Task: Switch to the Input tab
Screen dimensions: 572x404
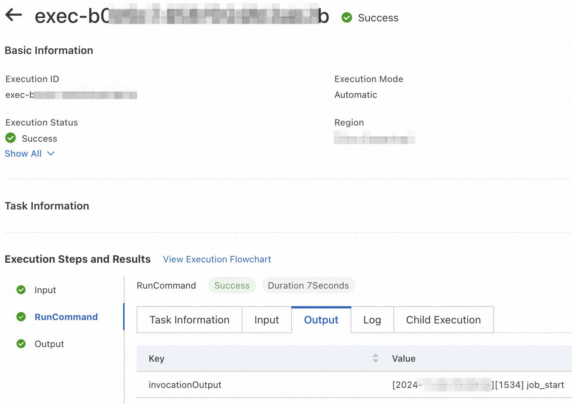Action: coord(266,320)
